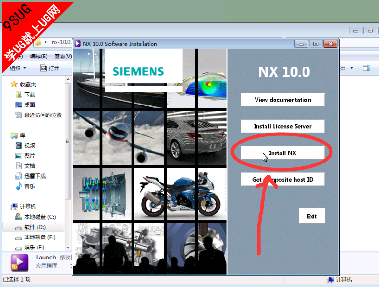Click the Launch application icon in details pane
The width and height of the screenshot is (379, 287).
[19, 263]
